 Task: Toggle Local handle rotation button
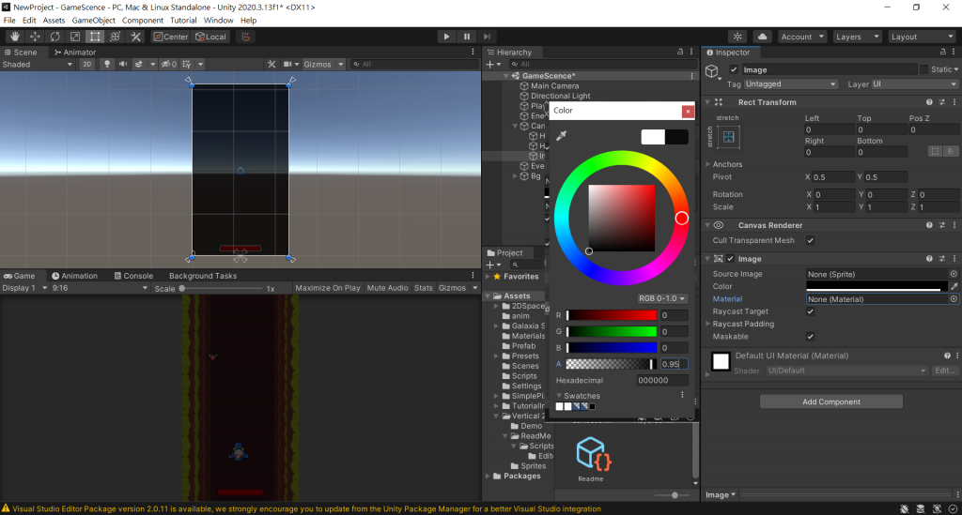coord(211,37)
